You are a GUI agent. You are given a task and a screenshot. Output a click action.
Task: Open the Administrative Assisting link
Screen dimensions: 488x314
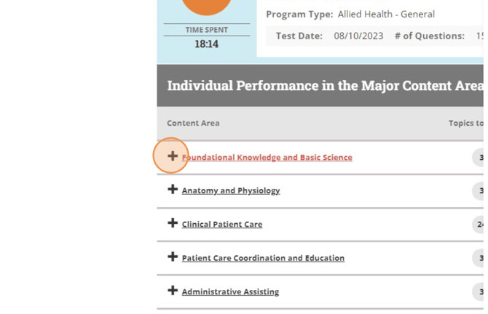(230, 291)
